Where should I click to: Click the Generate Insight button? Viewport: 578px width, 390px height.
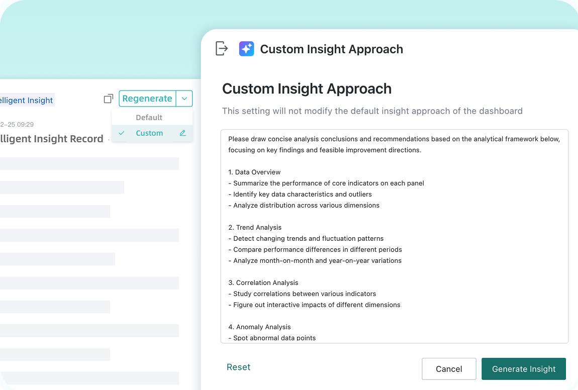coord(523,368)
